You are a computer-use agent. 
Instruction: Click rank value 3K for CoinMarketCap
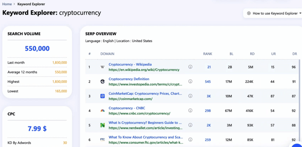209,96
